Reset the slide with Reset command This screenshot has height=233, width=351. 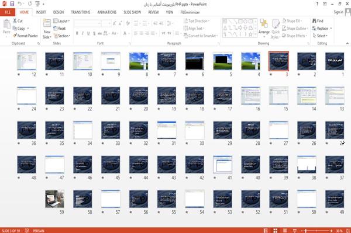point(60,29)
